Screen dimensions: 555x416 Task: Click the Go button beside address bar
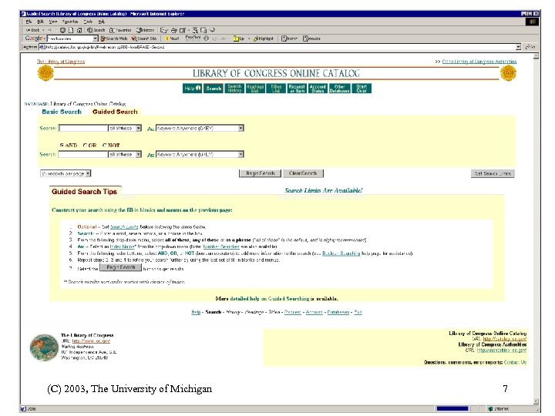coord(530,47)
